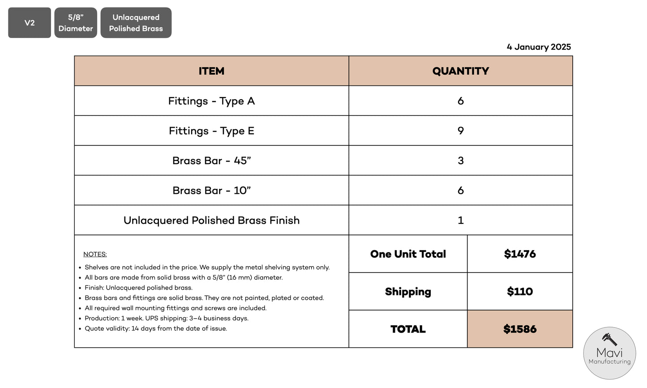Click the quote validity note line
647x388 pixels.
156,328
